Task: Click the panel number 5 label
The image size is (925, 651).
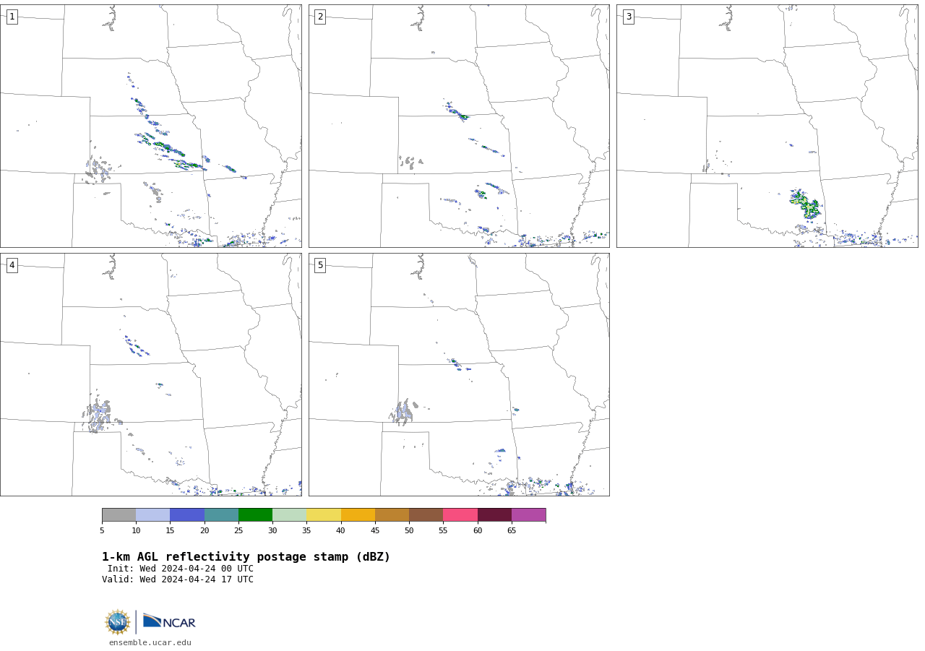Action: click(320, 265)
